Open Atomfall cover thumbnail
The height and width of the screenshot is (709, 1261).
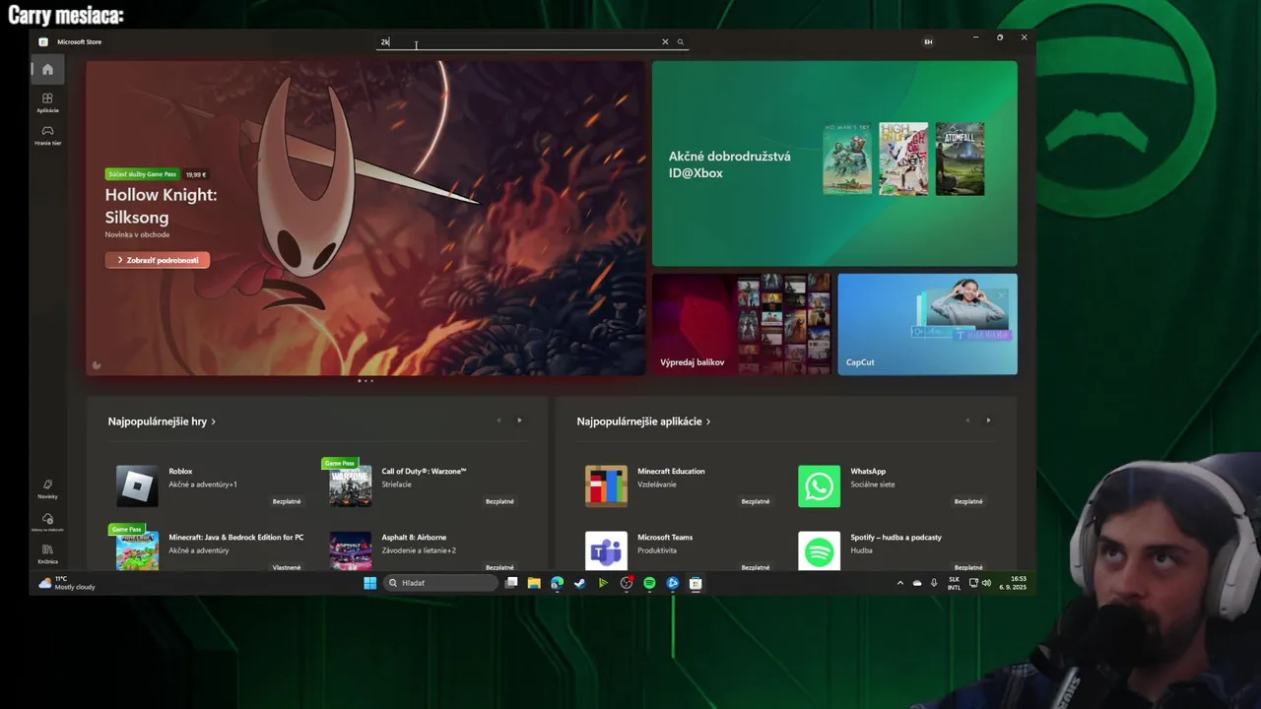(960, 159)
